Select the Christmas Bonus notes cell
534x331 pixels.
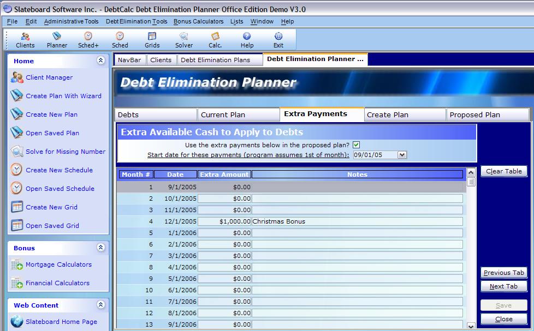[357, 221]
